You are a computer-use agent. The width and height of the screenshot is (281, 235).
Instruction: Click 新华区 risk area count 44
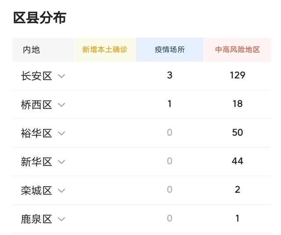point(238,161)
